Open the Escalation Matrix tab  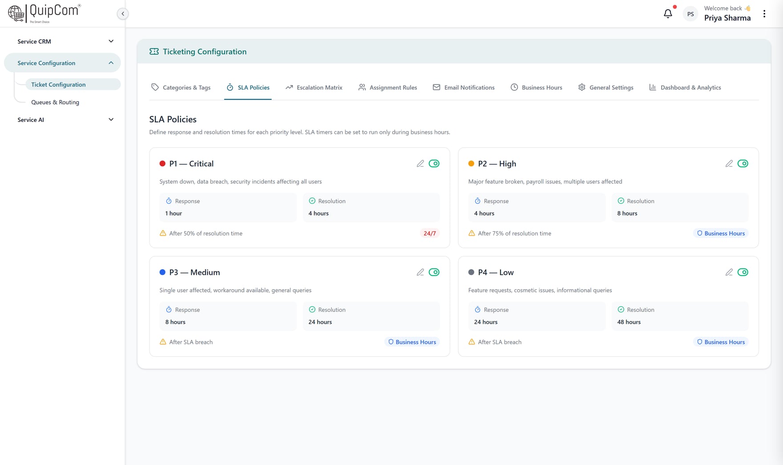(314, 87)
